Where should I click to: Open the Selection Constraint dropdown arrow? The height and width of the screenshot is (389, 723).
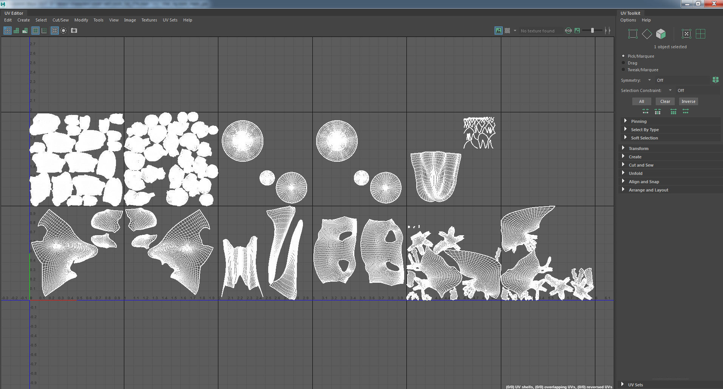pos(670,90)
